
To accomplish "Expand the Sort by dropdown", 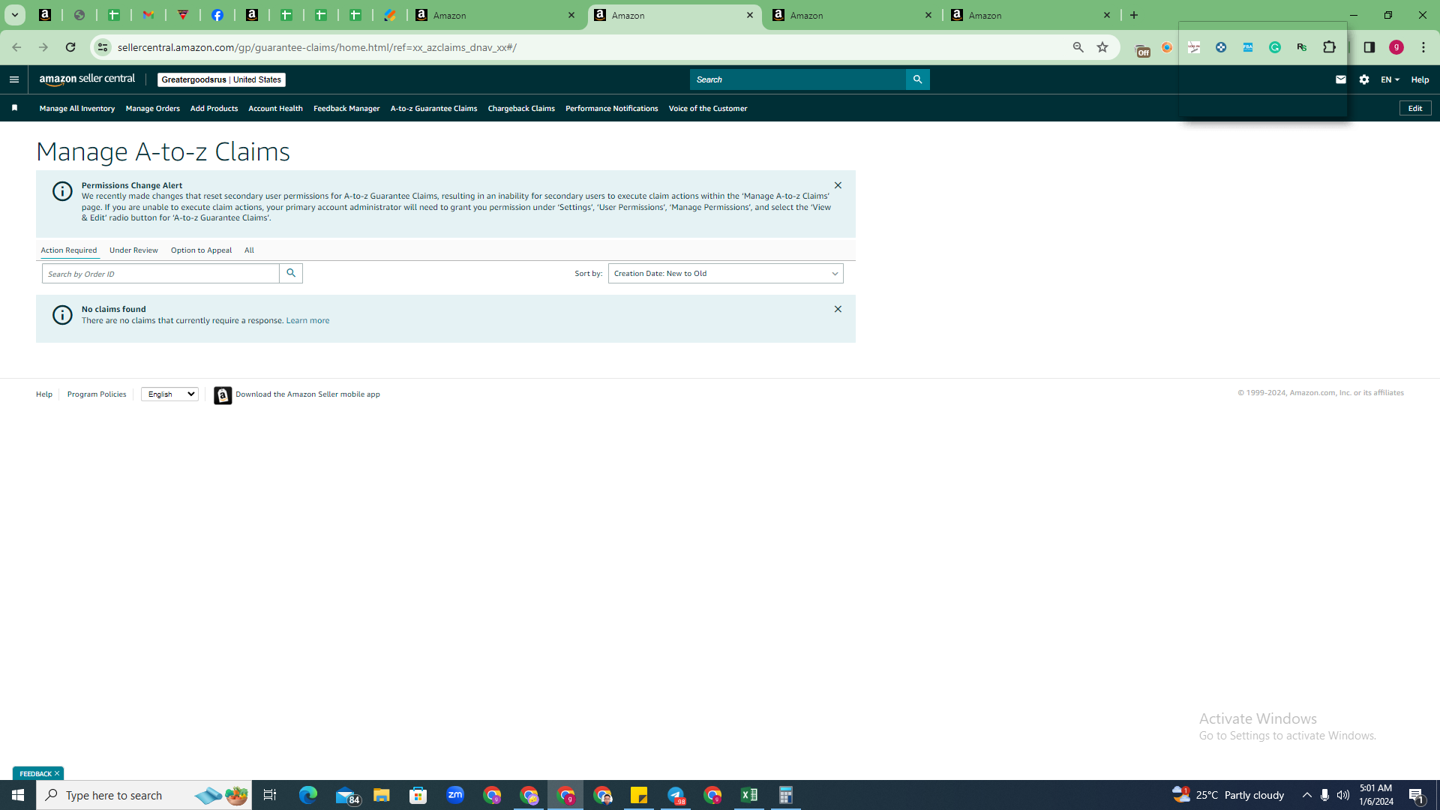I will point(725,273).
